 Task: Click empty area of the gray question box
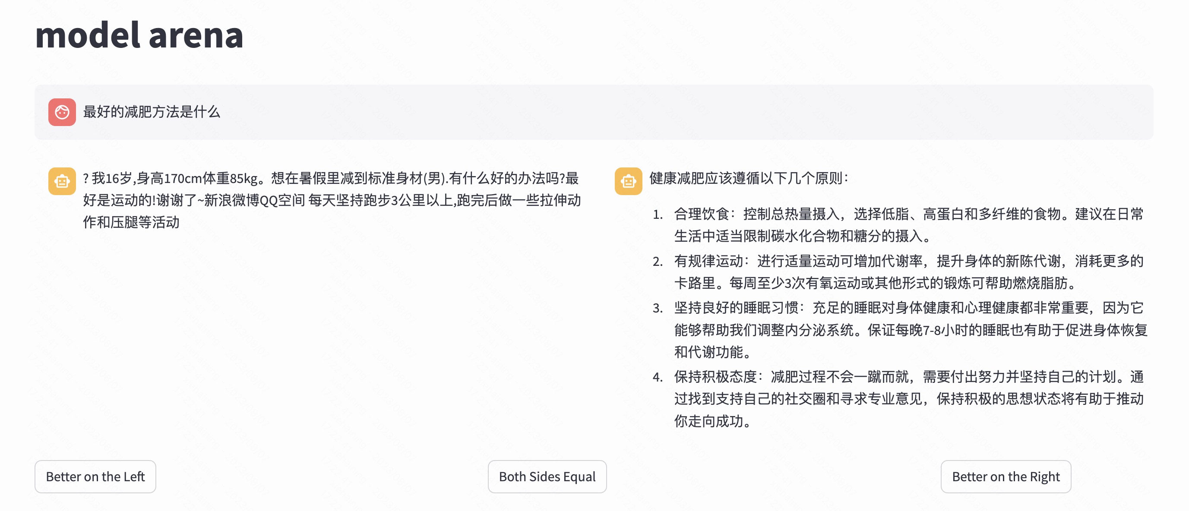pyautogui.click(x=693, y=112)
